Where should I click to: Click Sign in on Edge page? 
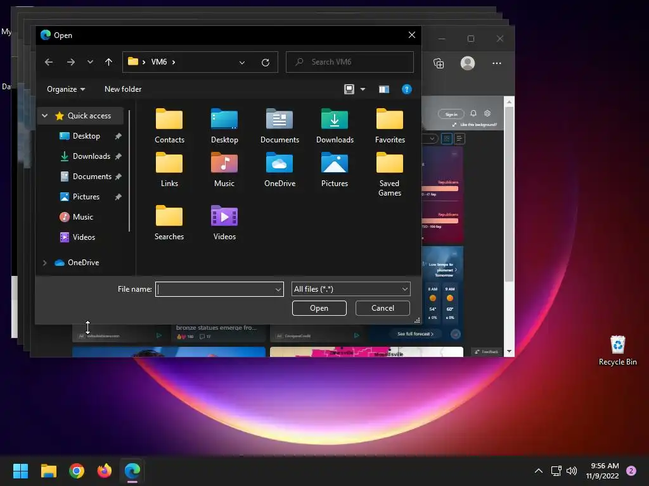click(x=451, y=114)
